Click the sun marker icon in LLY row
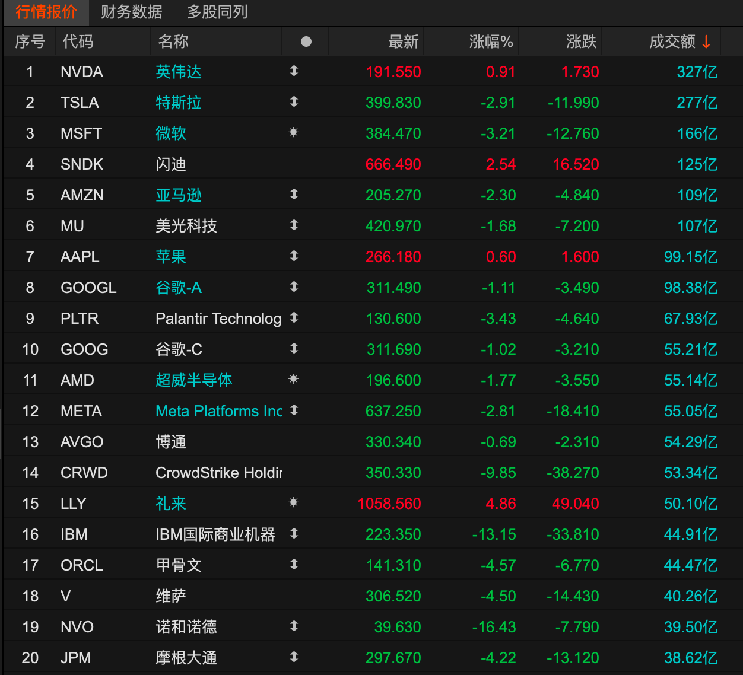743x675 pixels. 294,502
